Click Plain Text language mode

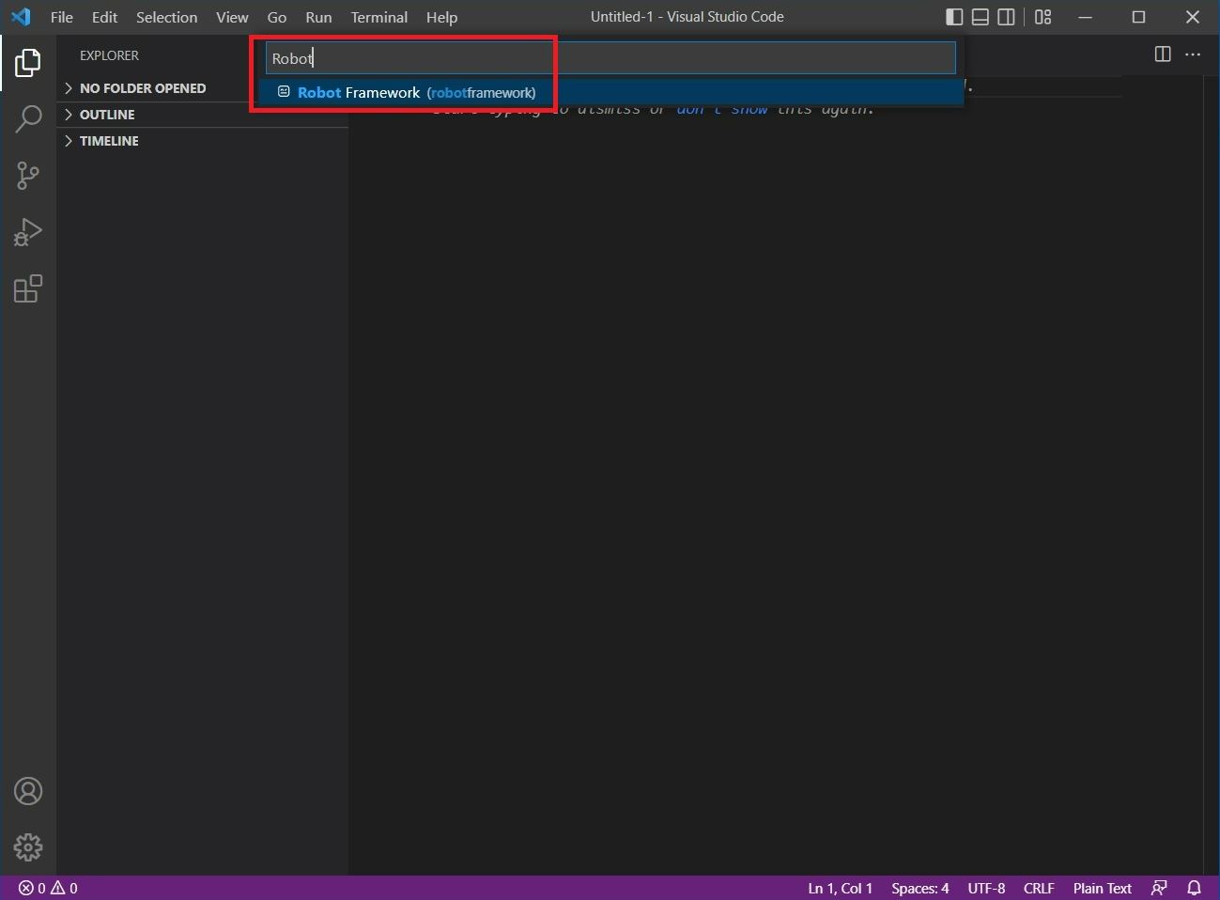(x=1102, y=888)
